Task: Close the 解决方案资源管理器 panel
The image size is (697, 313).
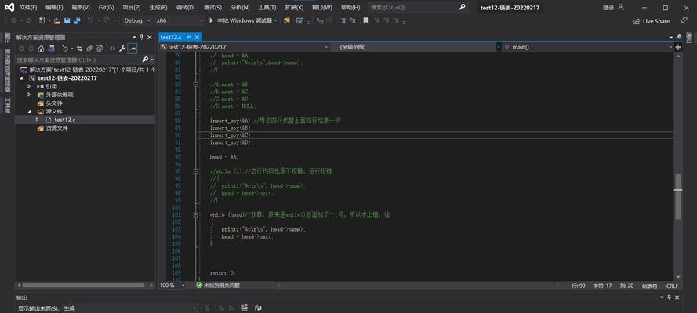Action: click(x=150, y=38)
